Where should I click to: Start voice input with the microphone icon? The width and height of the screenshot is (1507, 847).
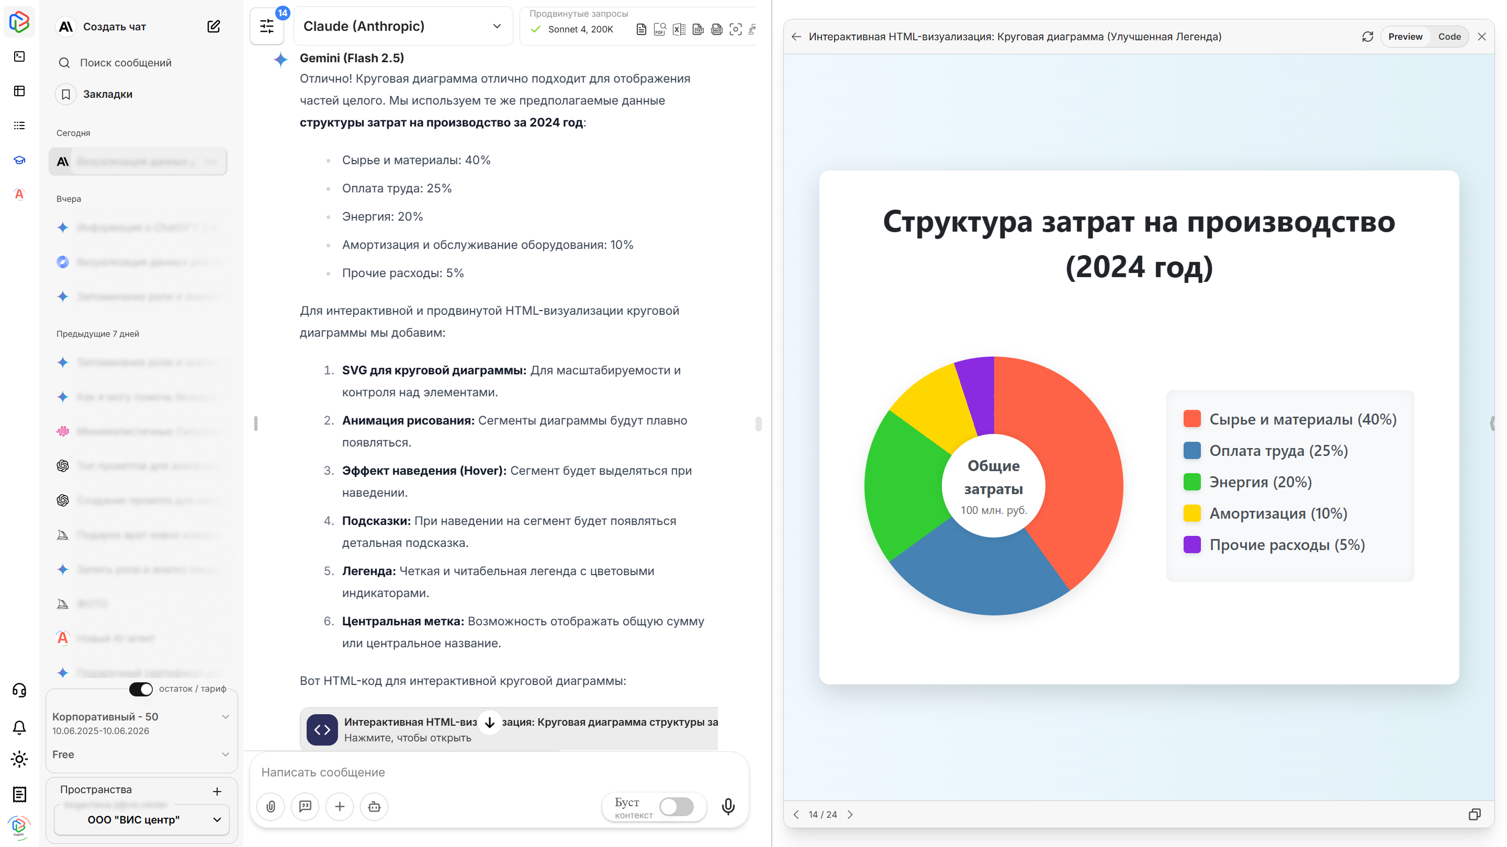(728, 806)
